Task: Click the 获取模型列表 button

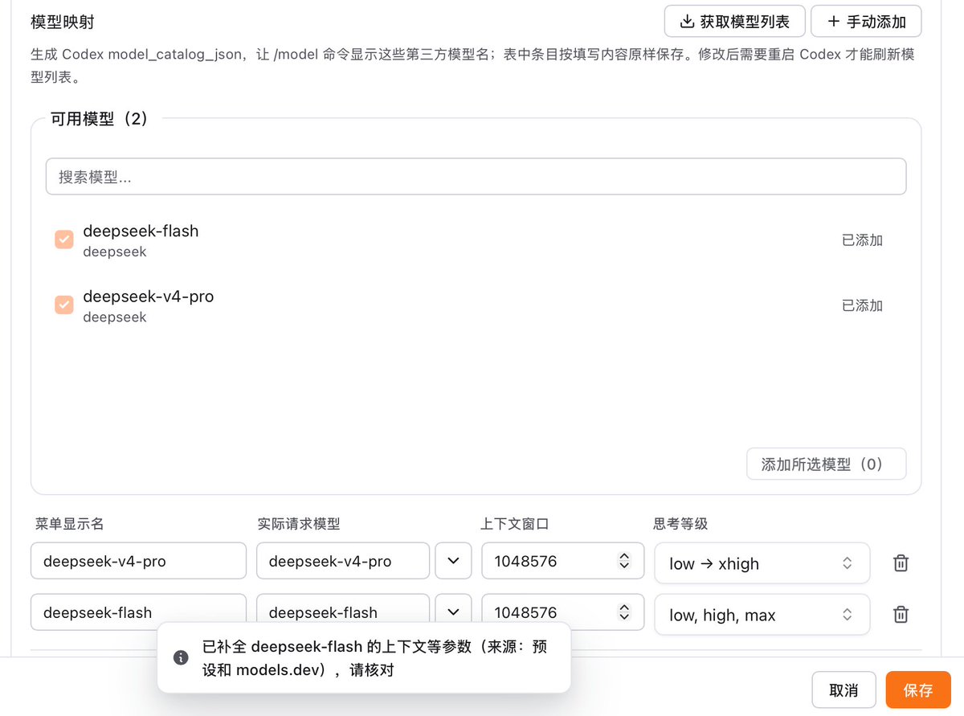Action: [734, 22]
